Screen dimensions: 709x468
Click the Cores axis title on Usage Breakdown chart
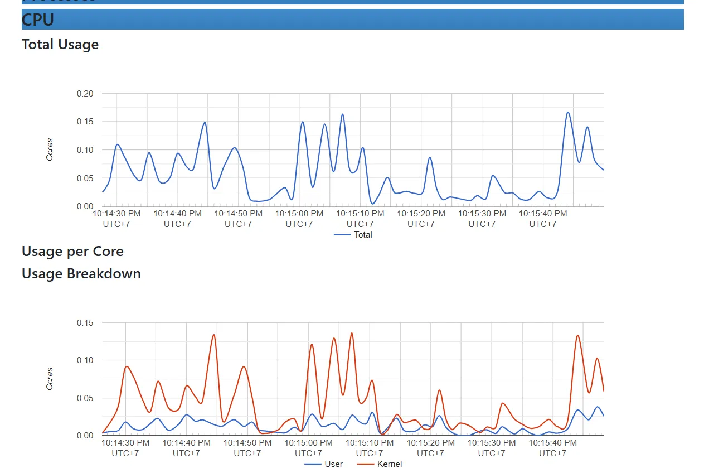50,379
